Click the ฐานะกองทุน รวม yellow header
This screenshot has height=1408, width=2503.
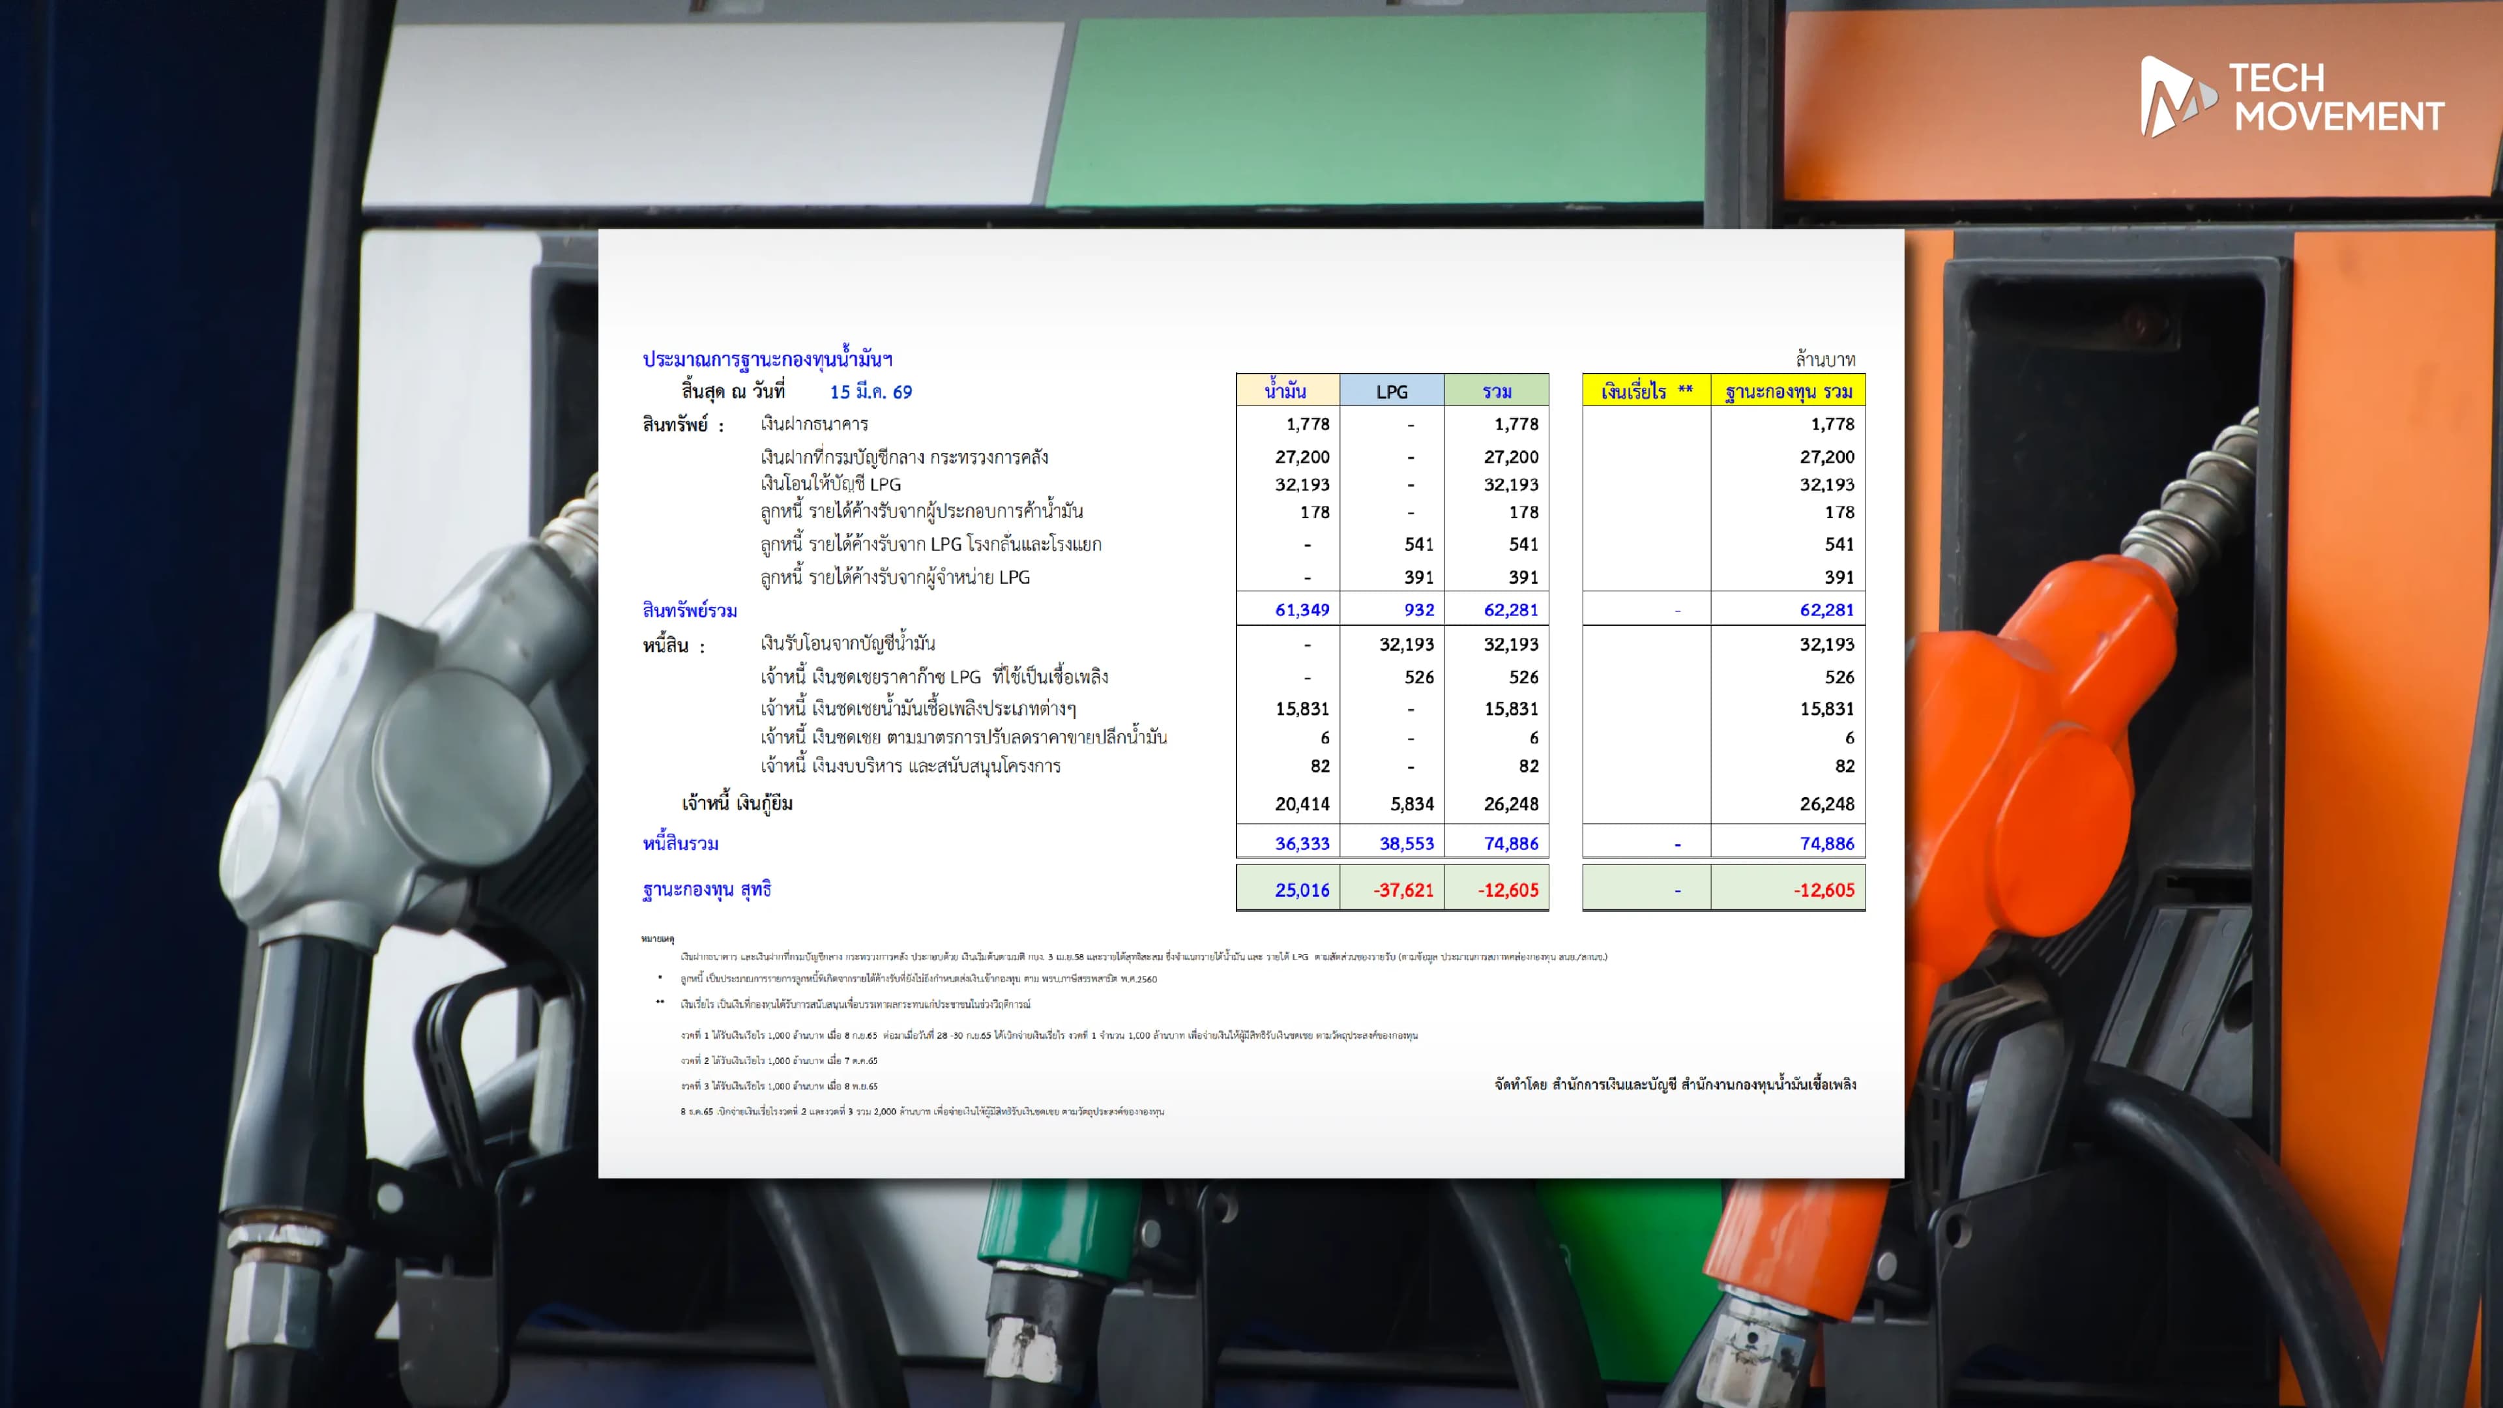(x=1788, y=390)
